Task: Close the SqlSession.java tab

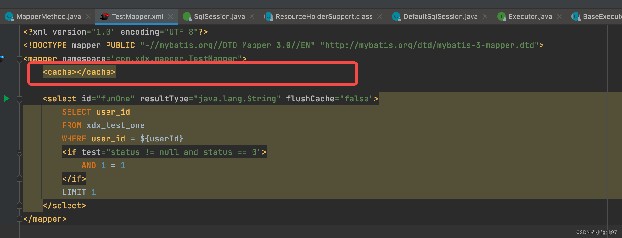Action: point(252,16)
